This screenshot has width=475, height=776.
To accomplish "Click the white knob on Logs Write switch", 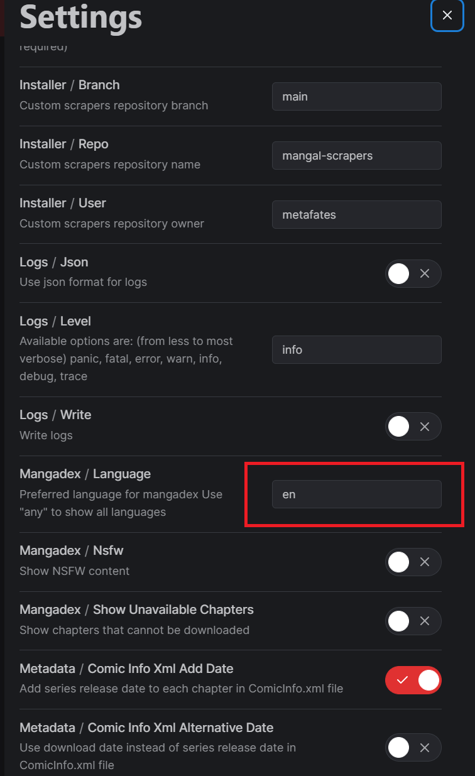I will click(398, 426).
